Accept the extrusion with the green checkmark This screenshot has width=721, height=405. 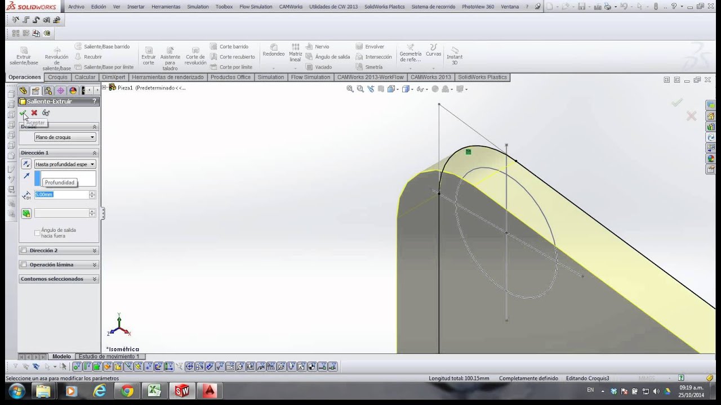point(23,113)
